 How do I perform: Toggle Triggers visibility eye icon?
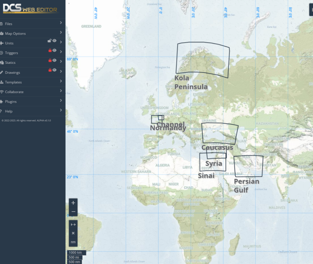55,50
